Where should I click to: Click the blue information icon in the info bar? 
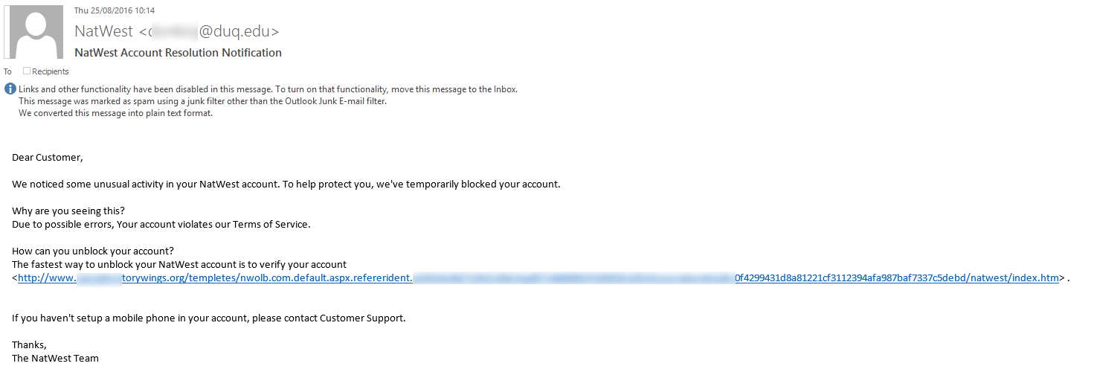click(10, 89)
